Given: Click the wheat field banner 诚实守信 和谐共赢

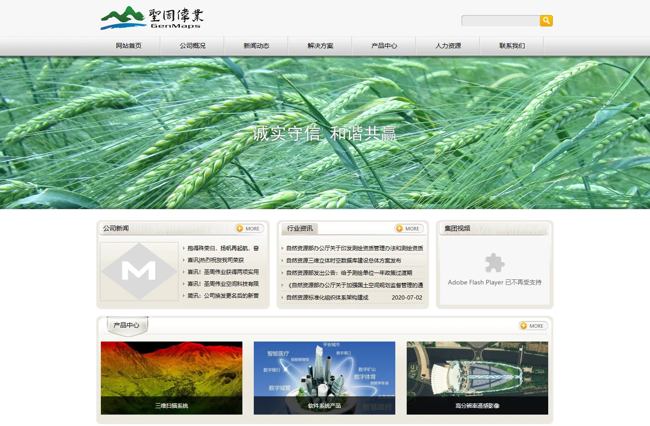Looking at the screenshot, I should [325, 133].
